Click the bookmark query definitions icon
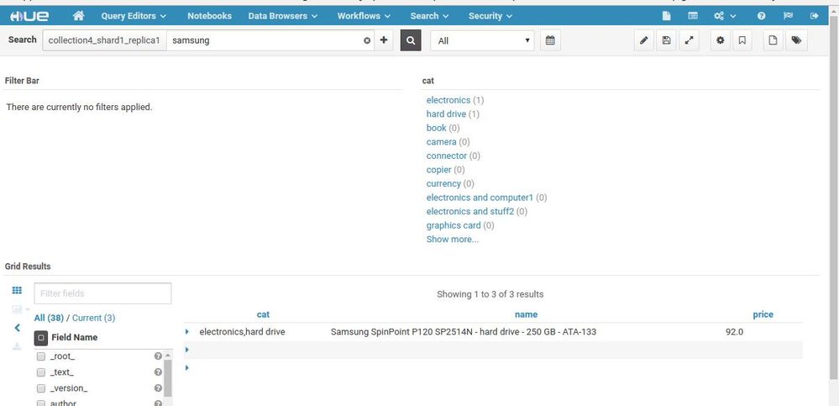Viewport: 839px width, 406px height. 742,40
